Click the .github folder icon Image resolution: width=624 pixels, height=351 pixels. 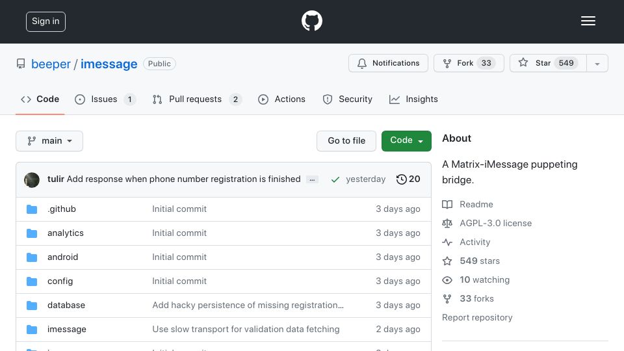[32, 209]
